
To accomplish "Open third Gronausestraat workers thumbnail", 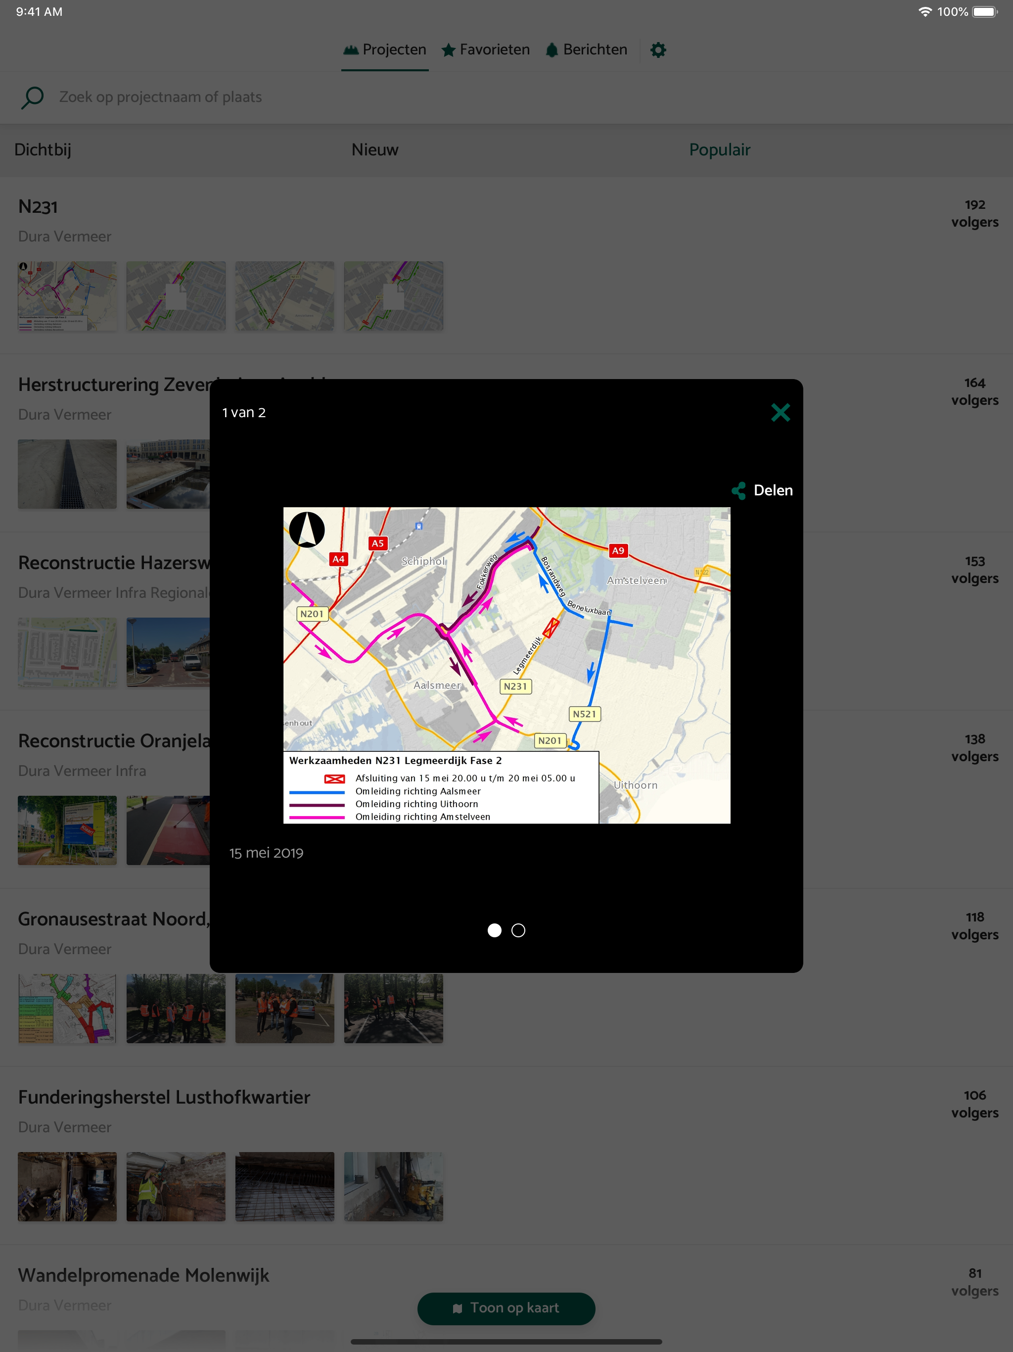I will (x=285, y=1009).
